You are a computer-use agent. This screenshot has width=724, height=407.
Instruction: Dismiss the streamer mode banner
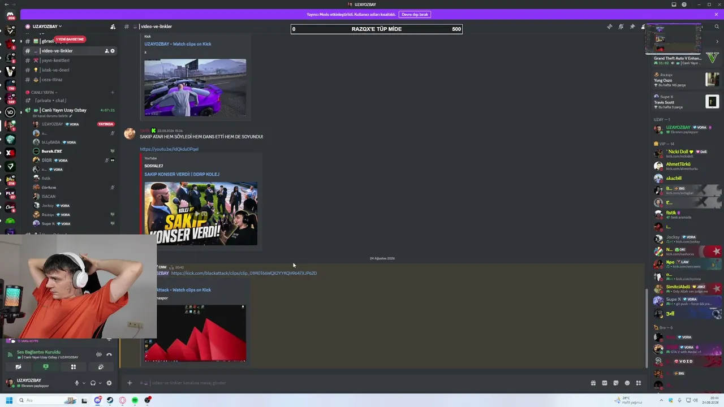coord(716,14)
